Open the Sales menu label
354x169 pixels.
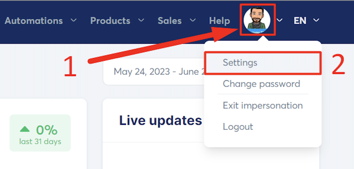click(170, 21)
